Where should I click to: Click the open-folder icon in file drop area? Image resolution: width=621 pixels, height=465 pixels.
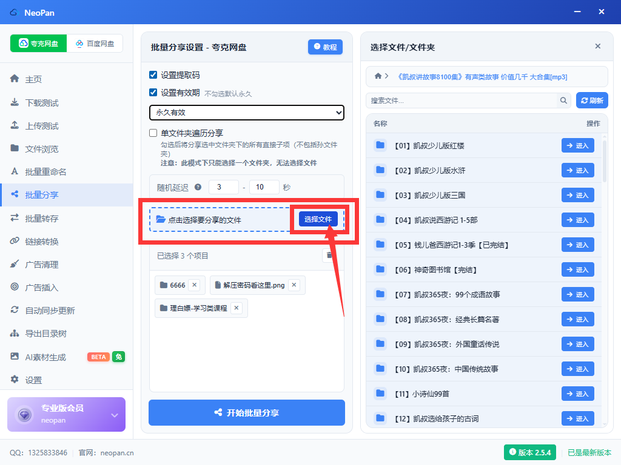[160, 219]
